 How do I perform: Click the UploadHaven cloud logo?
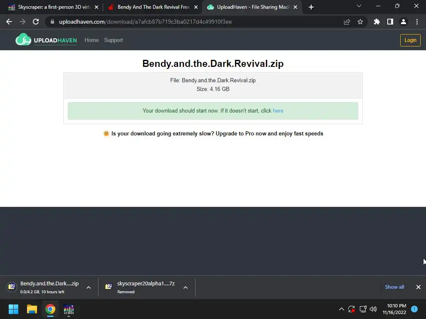23,39
